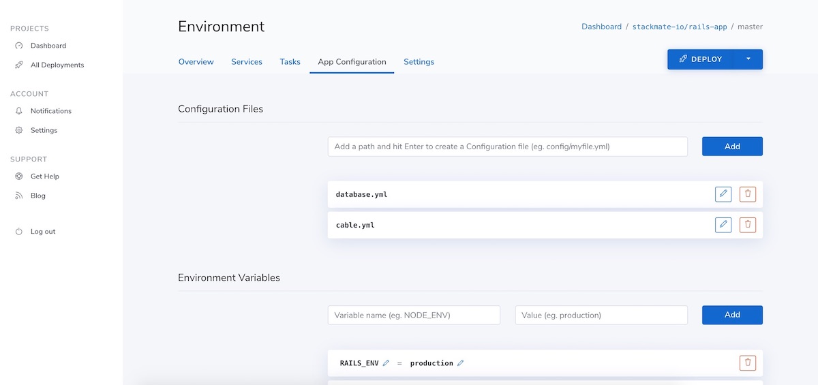The image size is (818, 385).
Task: Click the cable.yml file name
Action: [355, 225]
